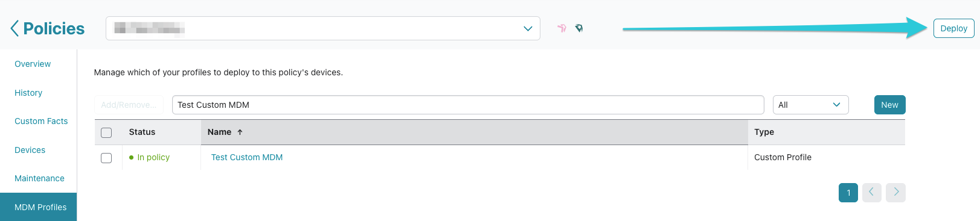Click the Deploy button
Viewport: 980px width, 221px height.
(953, 28)
